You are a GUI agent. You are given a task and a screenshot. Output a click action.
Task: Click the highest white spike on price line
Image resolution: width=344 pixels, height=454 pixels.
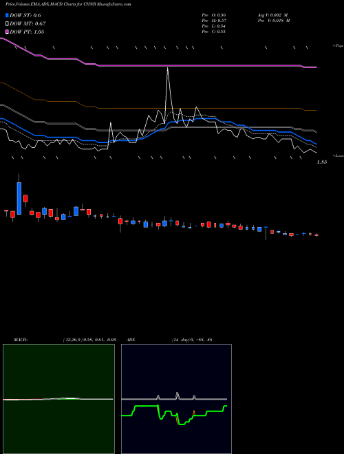(168, 68)
